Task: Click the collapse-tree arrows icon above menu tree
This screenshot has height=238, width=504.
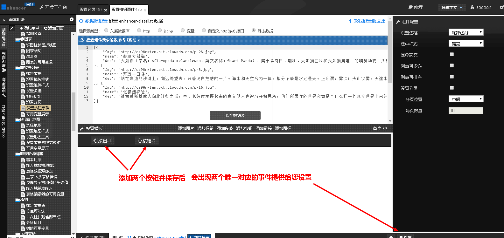Action: 12,28
